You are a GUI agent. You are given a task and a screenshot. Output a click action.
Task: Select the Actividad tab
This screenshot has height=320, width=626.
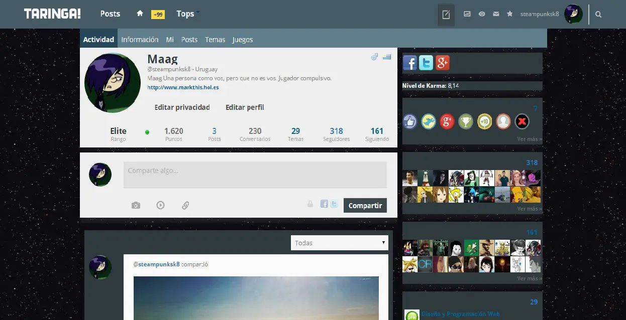tap(98, 39)
